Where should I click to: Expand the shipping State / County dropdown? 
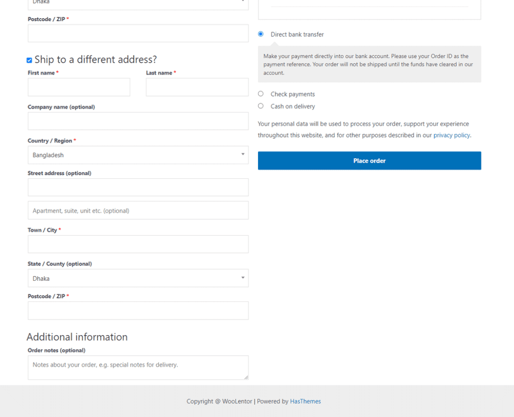click(x=138, y=278)
